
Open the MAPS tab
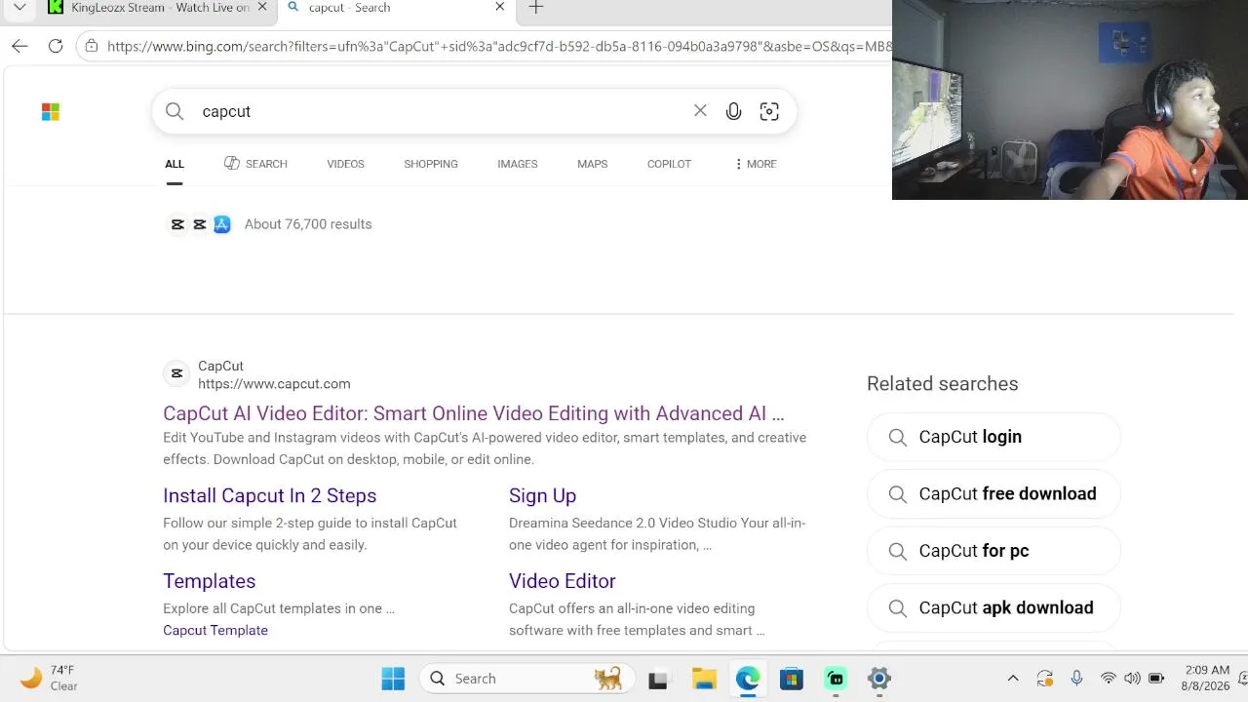(592, 164)
